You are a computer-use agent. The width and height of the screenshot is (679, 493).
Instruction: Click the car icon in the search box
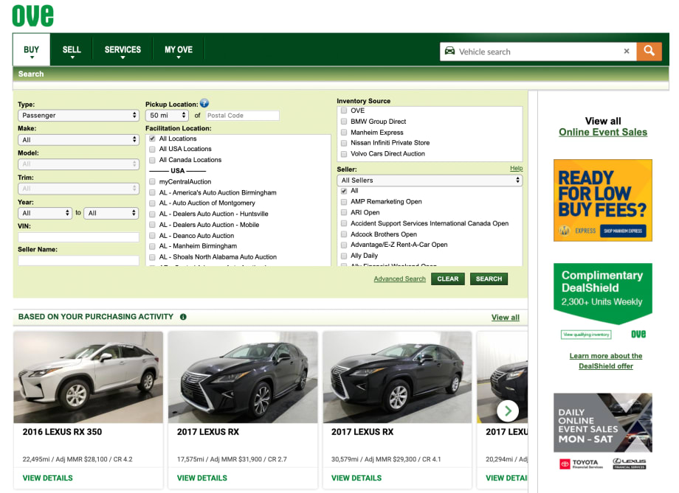click(x=450, y=51)
